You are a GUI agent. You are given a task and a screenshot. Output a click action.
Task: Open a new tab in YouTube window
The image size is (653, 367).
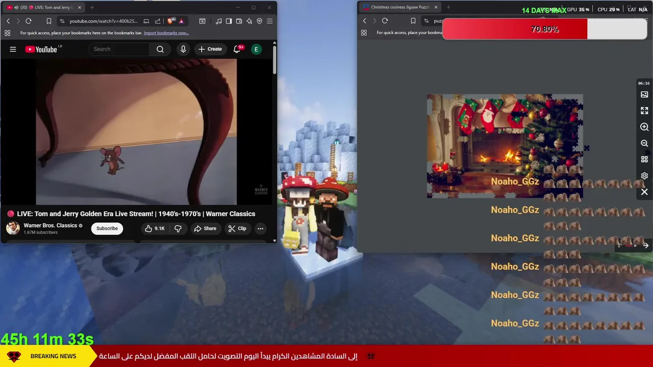[x=92, y=7]
